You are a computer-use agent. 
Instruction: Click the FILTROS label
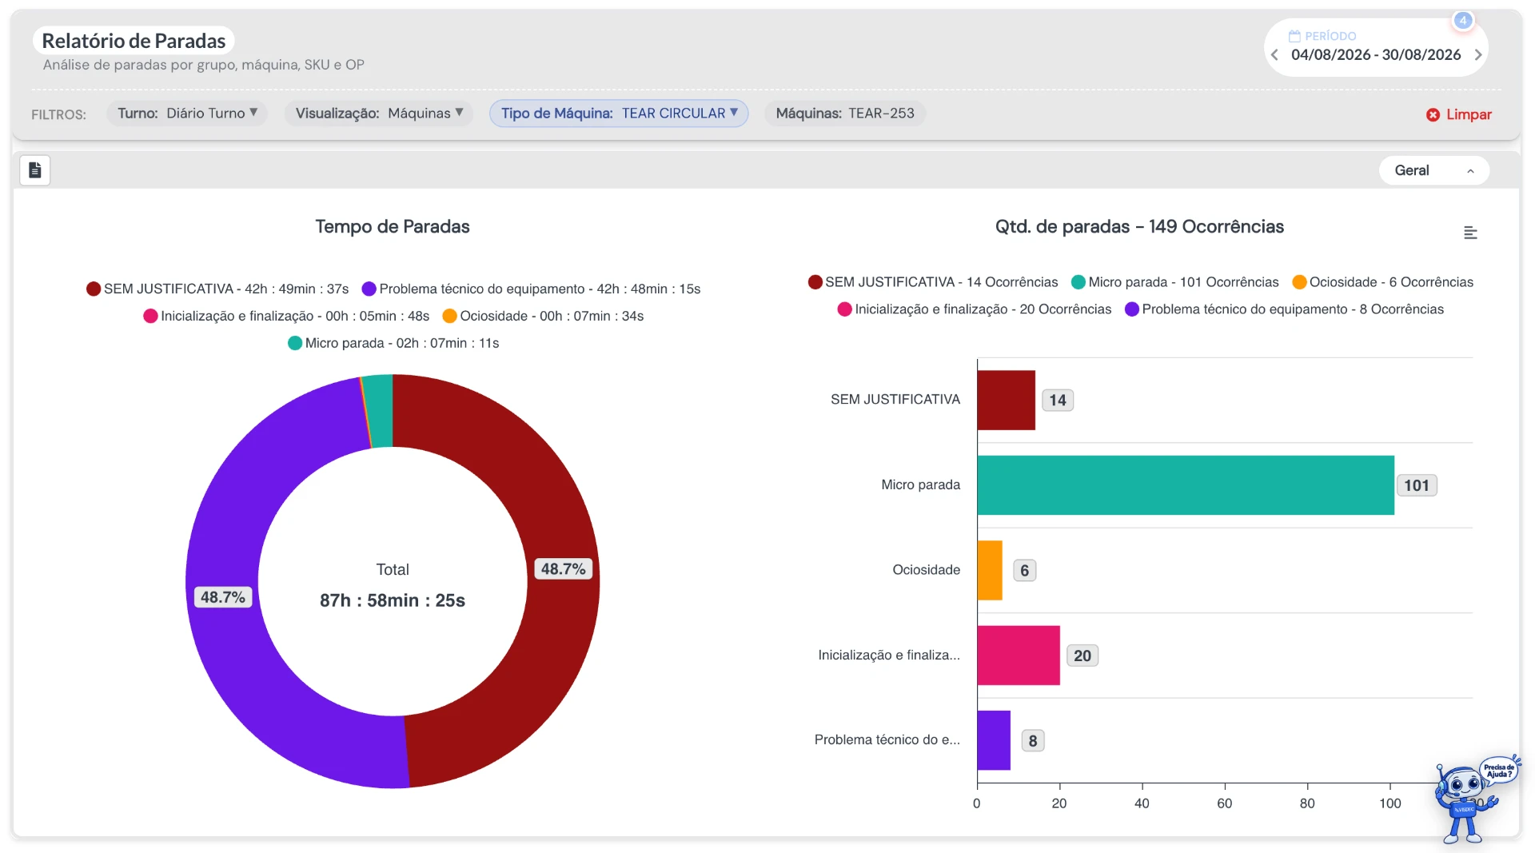(x=58, y=114)
